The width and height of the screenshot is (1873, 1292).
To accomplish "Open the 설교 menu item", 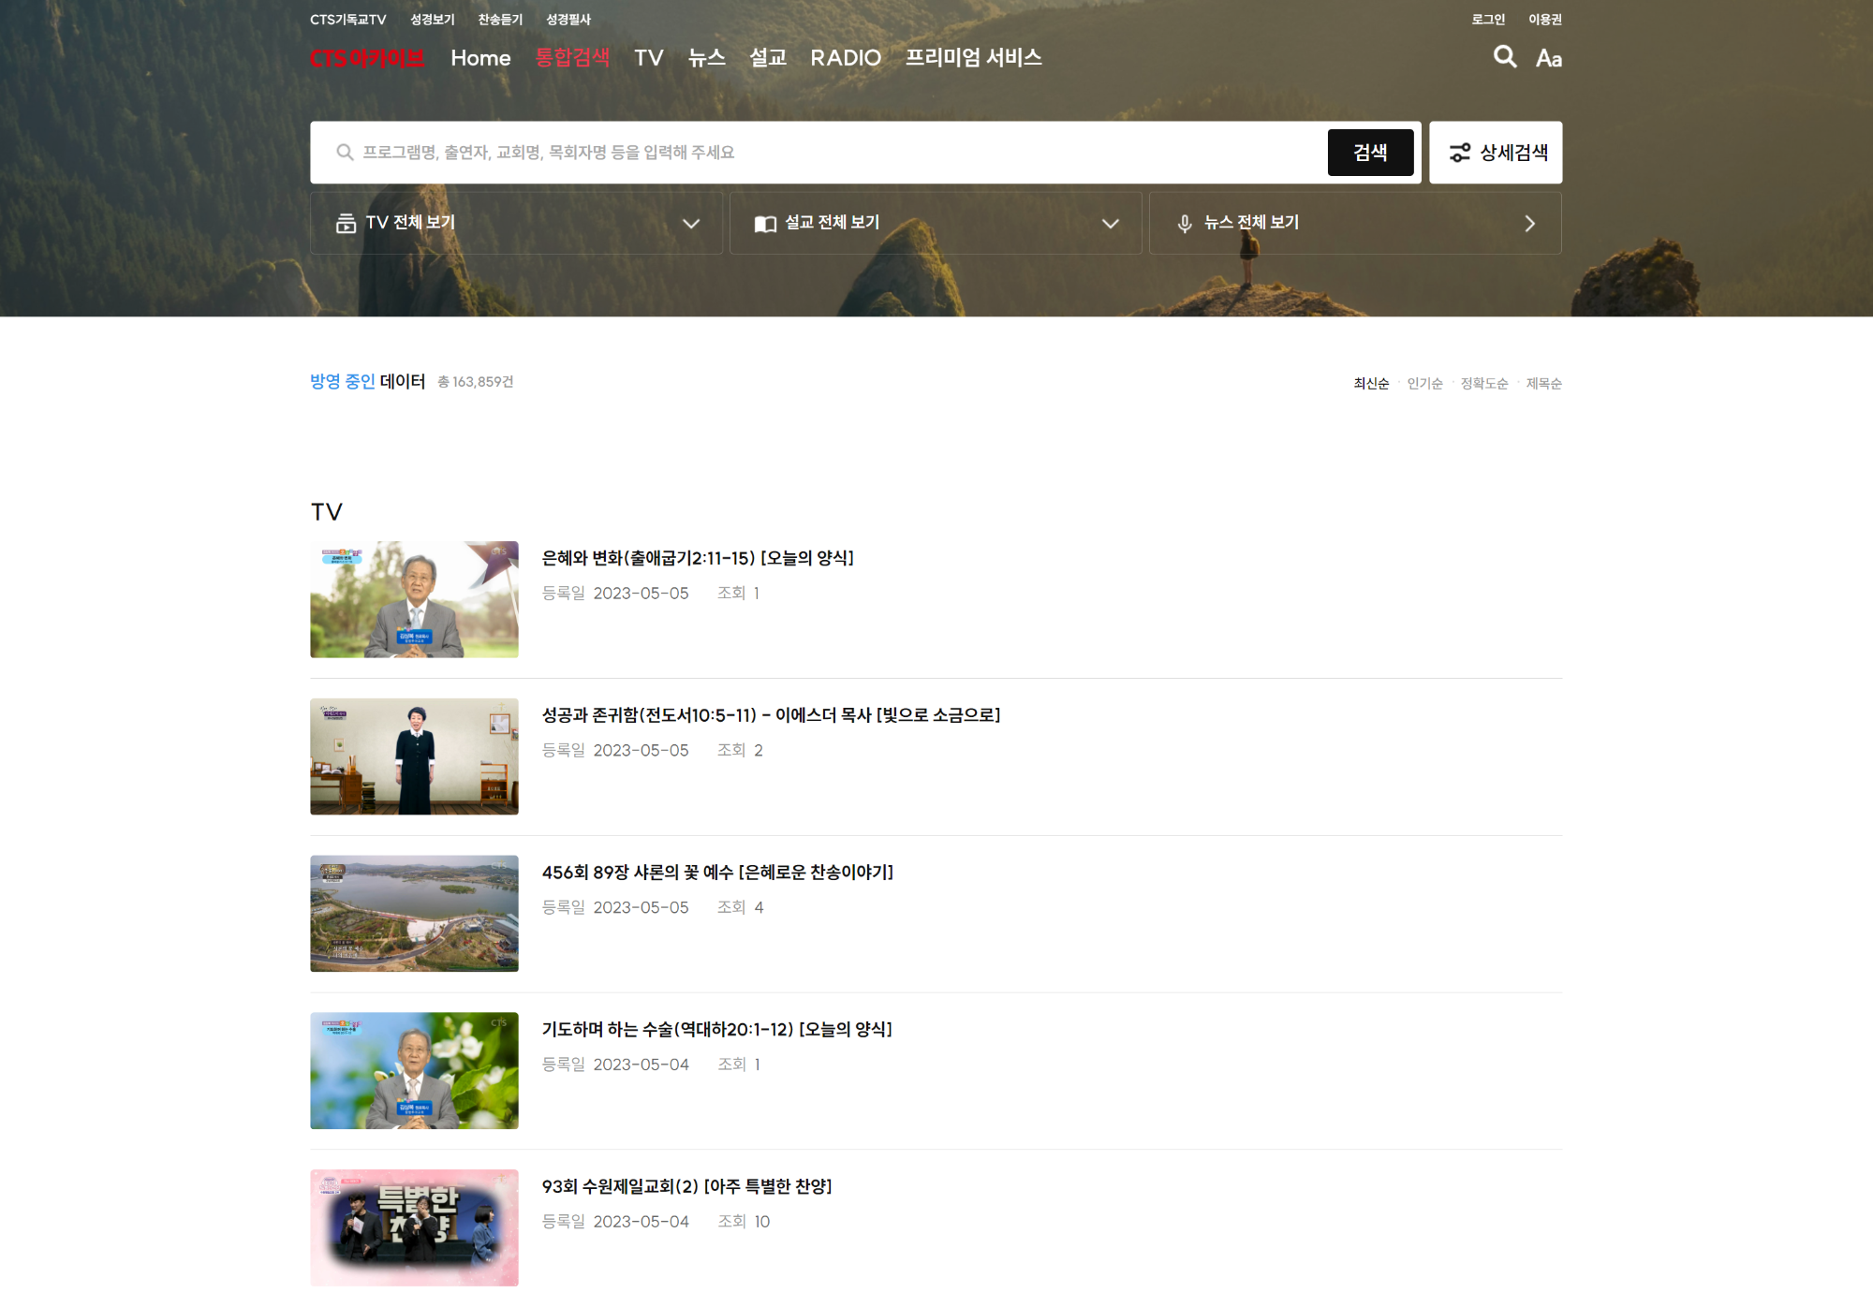I will (767, 58).
